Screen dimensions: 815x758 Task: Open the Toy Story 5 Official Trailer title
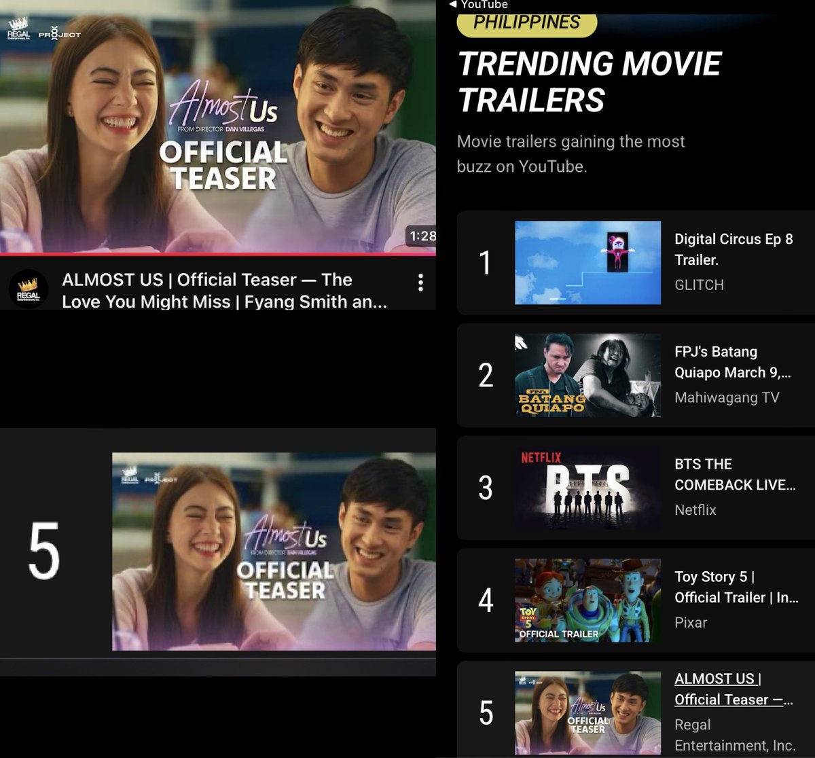(736, 588)
